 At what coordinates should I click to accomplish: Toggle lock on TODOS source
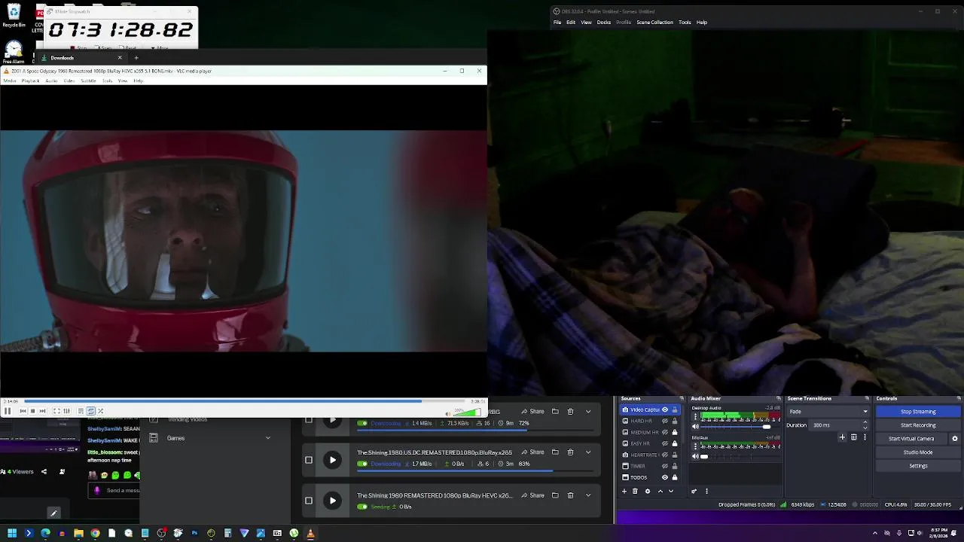[675, 477]
